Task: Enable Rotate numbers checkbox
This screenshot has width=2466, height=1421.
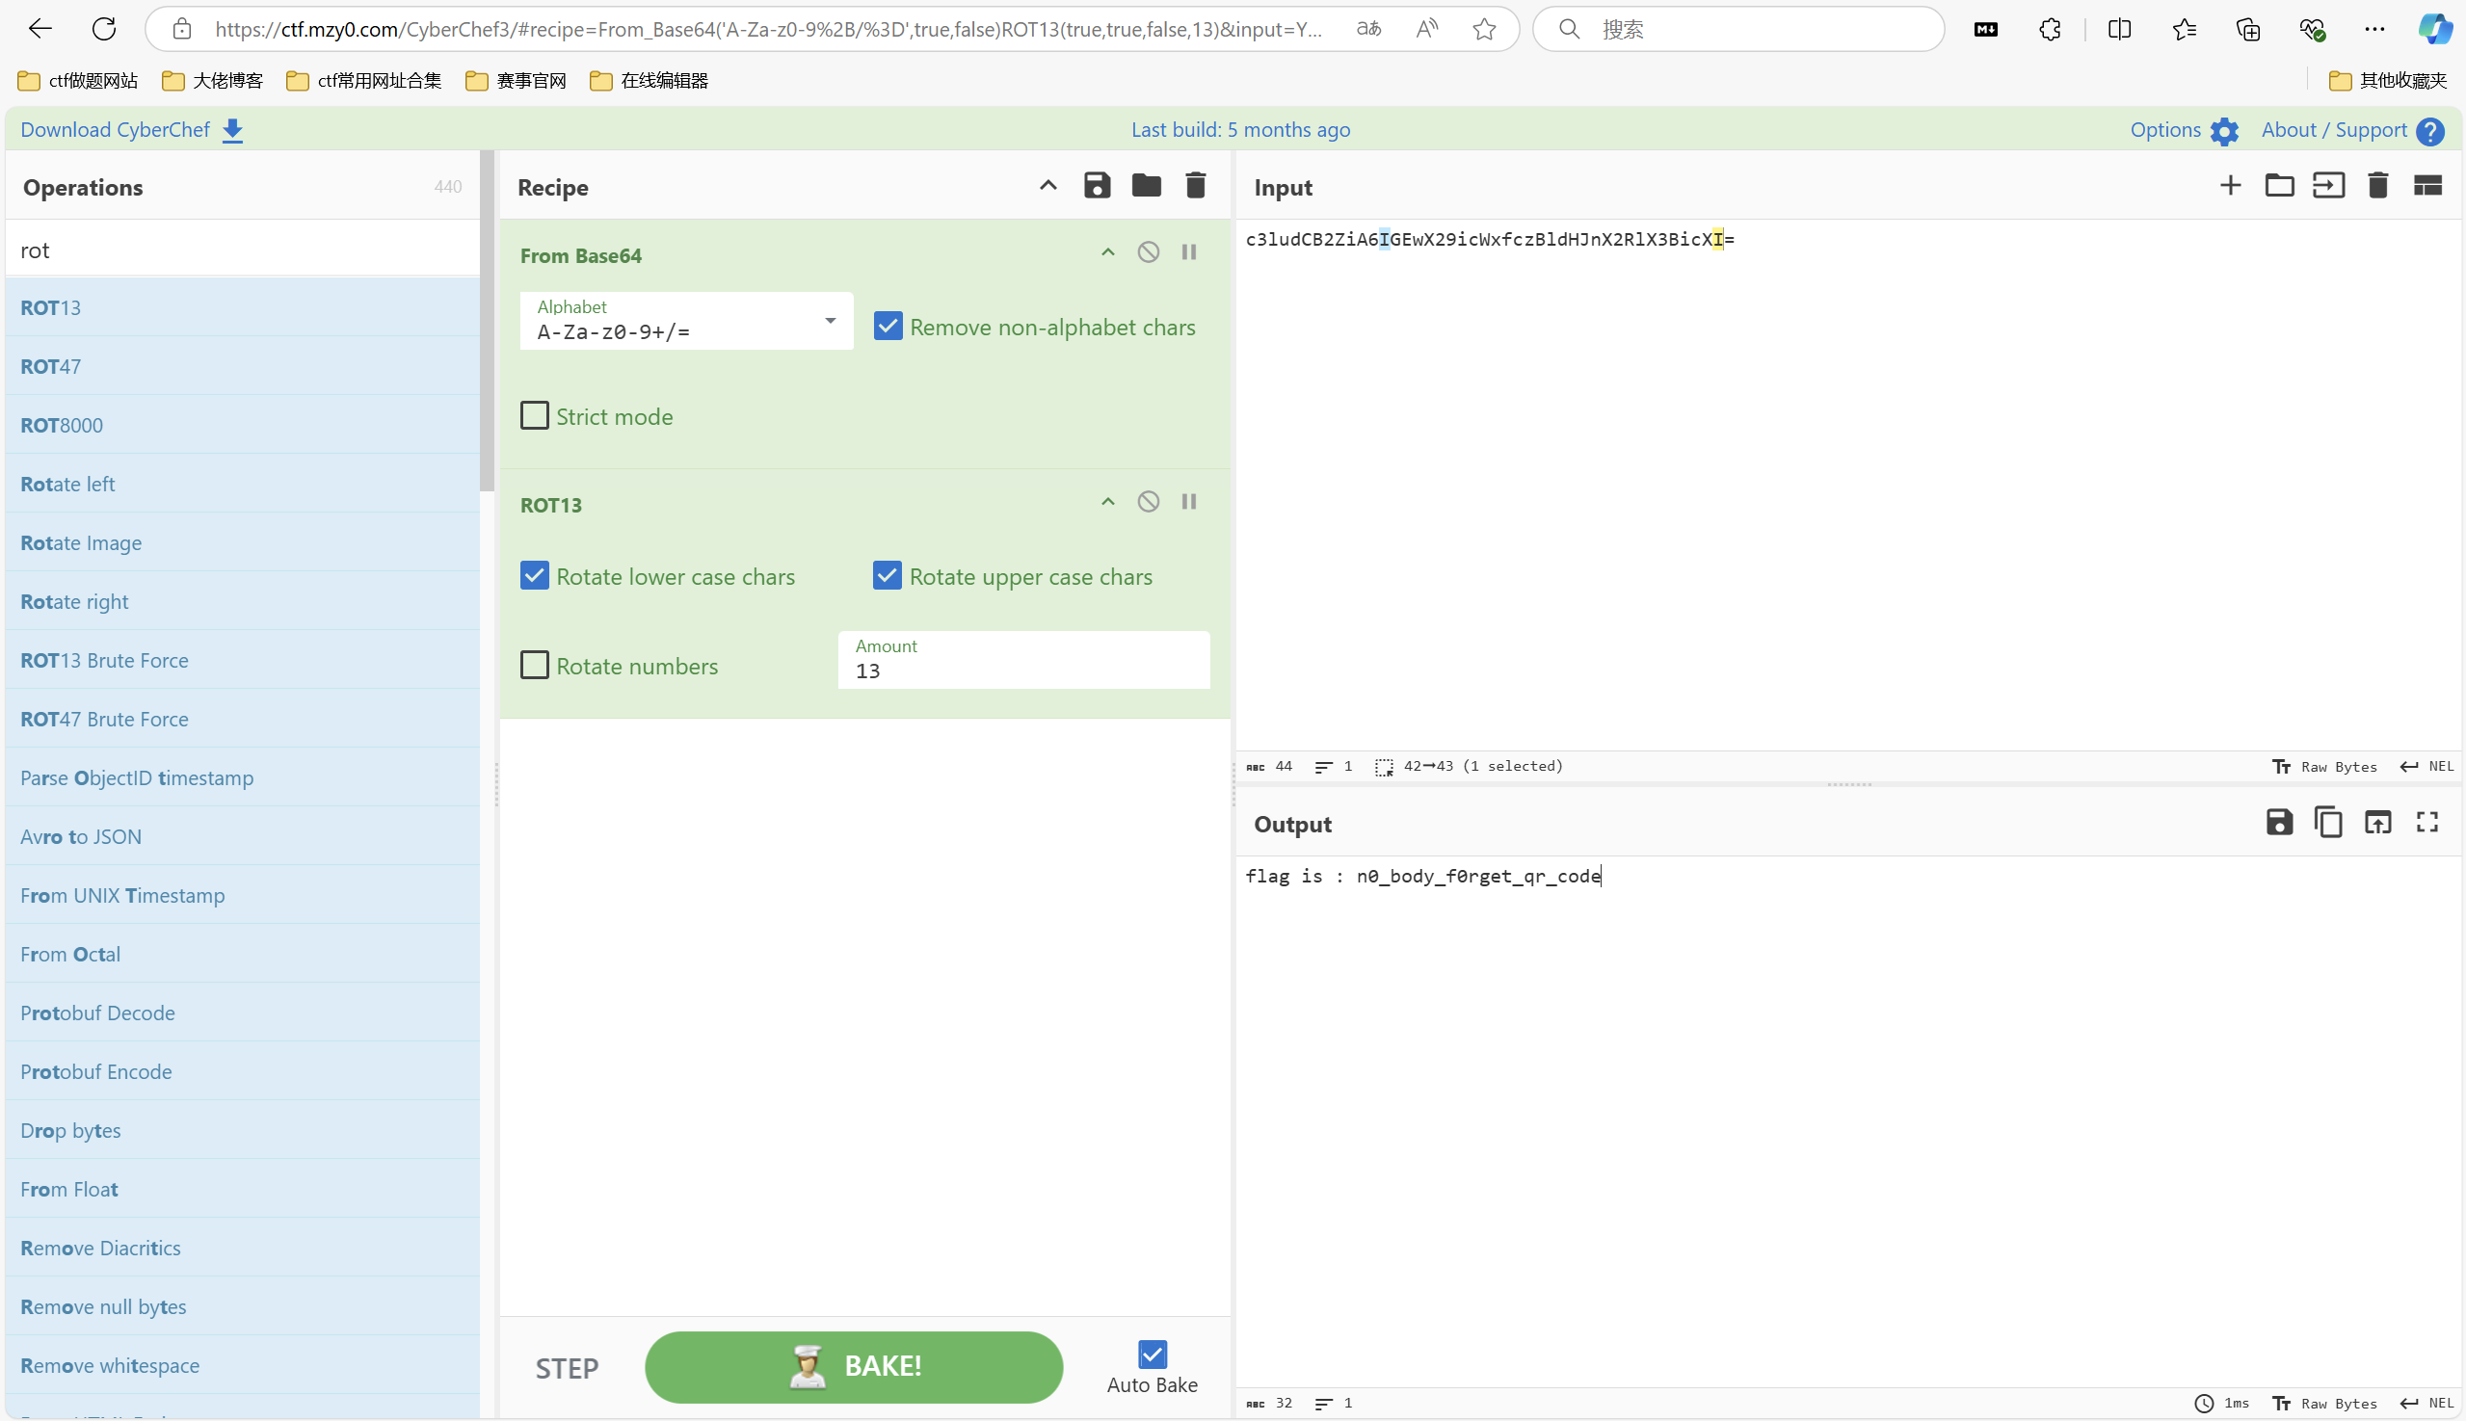Action: point(534,666)
